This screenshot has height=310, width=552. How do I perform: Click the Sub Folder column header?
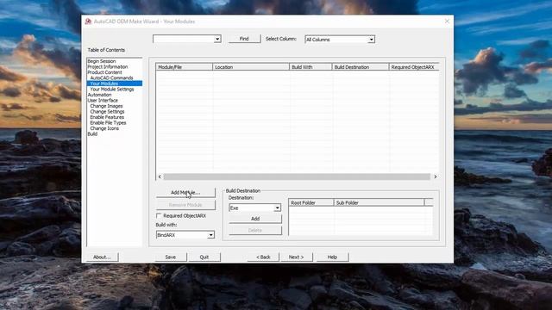pyautogui.click(x=379, y=203)
